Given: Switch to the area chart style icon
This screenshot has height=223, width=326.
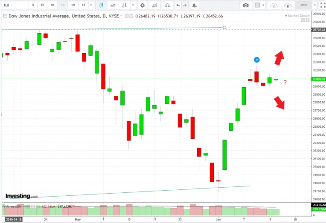Looking at the screenshot, I should [113, 5].
